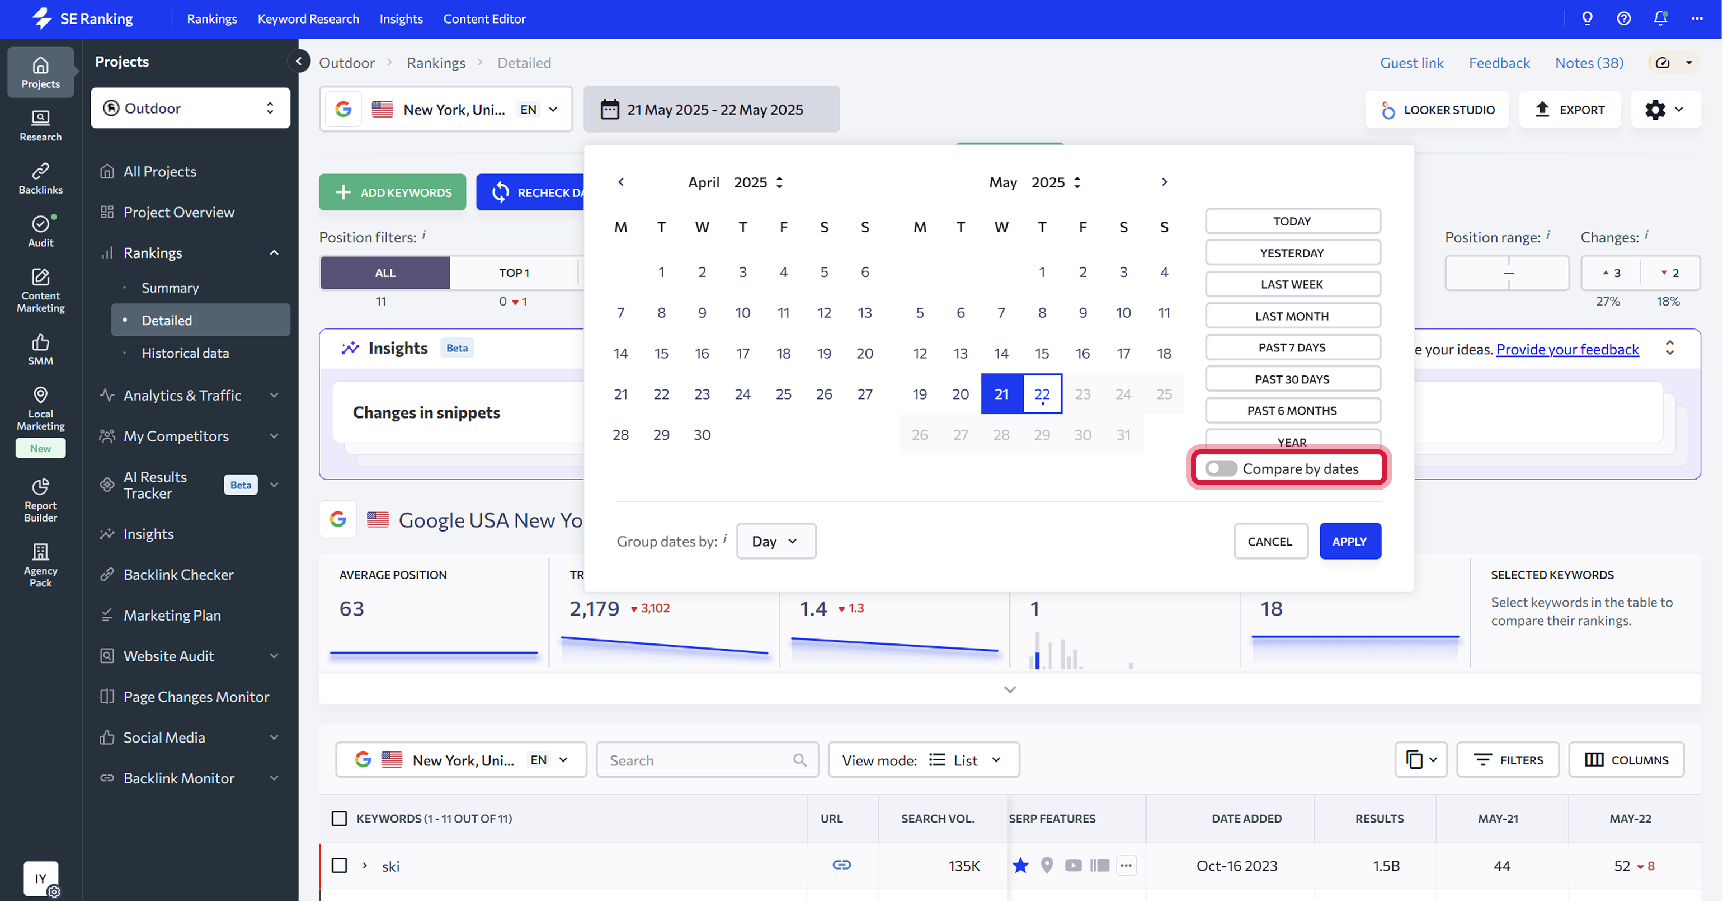Select all keywords checkbox in table header
The width and height of the screenshot is (1723, 902).
tap(339, 819)
